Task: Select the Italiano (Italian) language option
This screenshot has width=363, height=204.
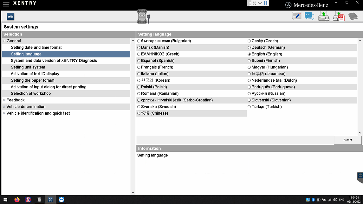Action: tap(139, 74)
